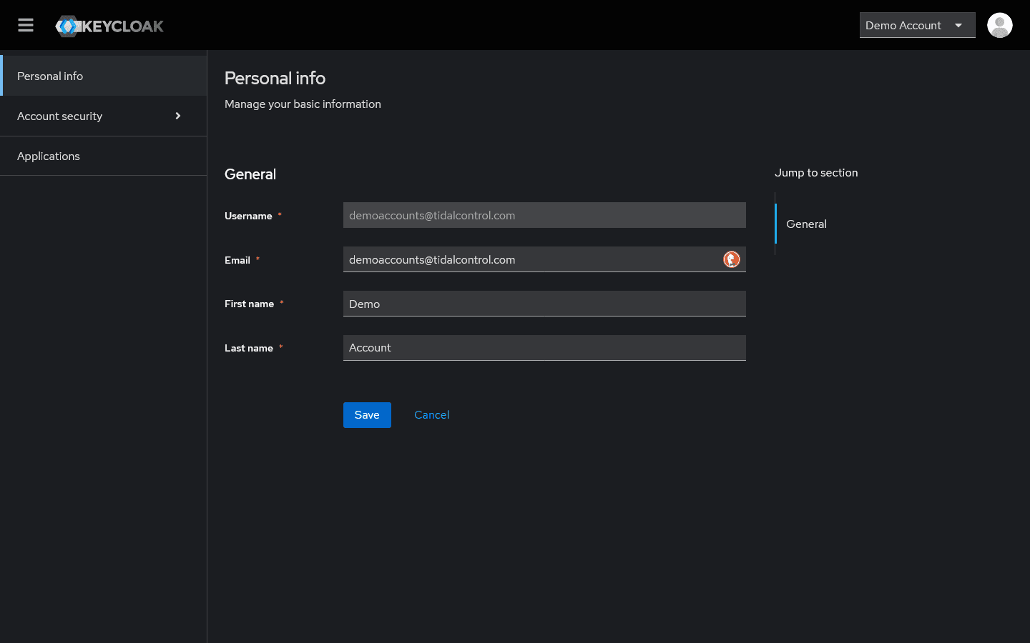
Task: Jump to the General section
Action: [x=806, y=224]
